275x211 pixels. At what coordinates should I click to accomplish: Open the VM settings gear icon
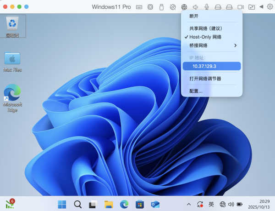[269, 7]
